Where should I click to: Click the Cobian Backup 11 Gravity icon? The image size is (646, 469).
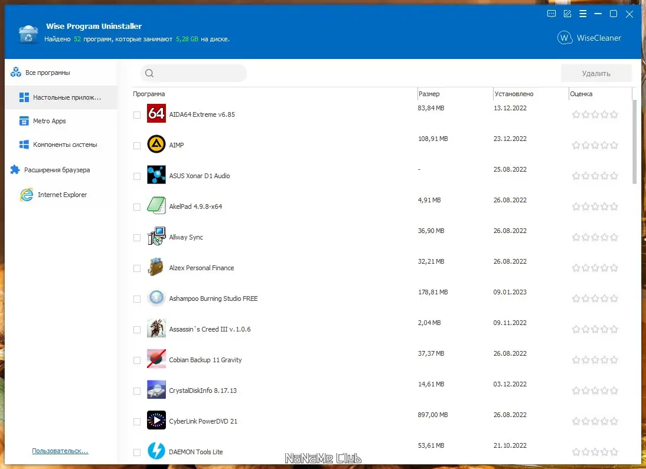click(x=156, y=359)
